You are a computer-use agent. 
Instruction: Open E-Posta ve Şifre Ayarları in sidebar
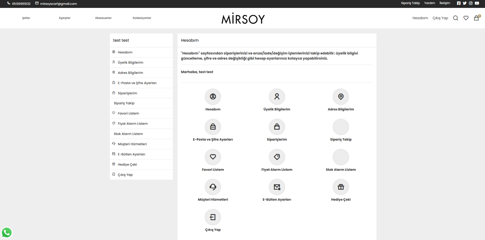coord(137,83)
